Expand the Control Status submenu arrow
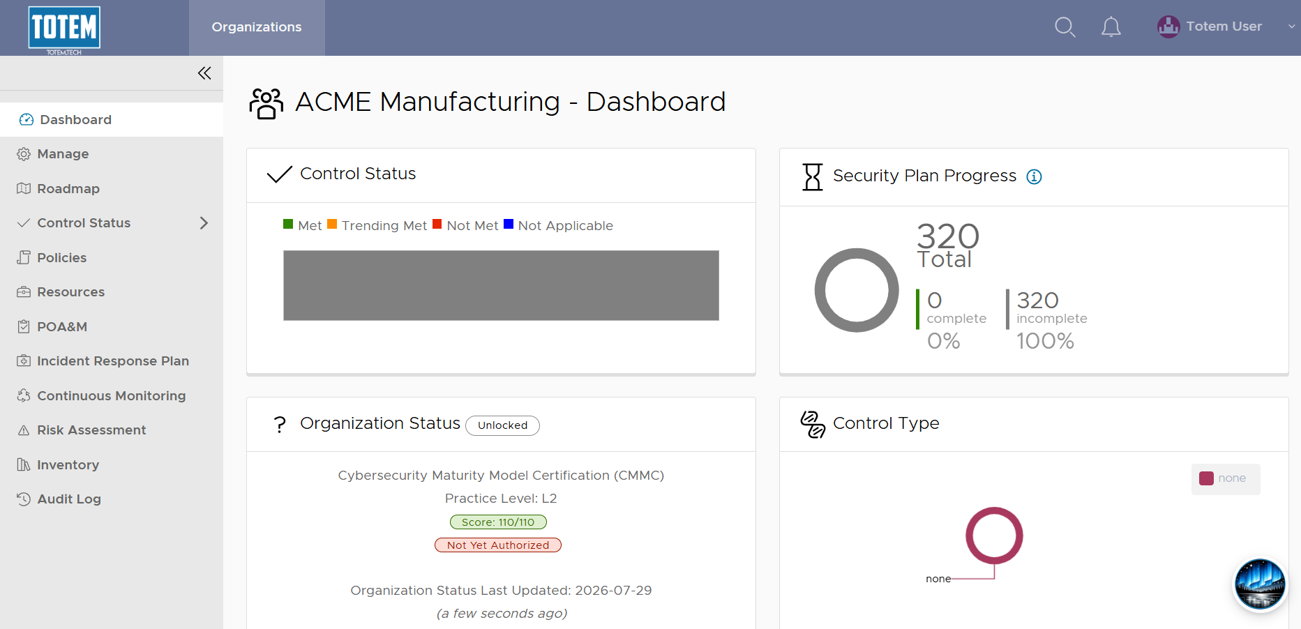 coord(204,223)
